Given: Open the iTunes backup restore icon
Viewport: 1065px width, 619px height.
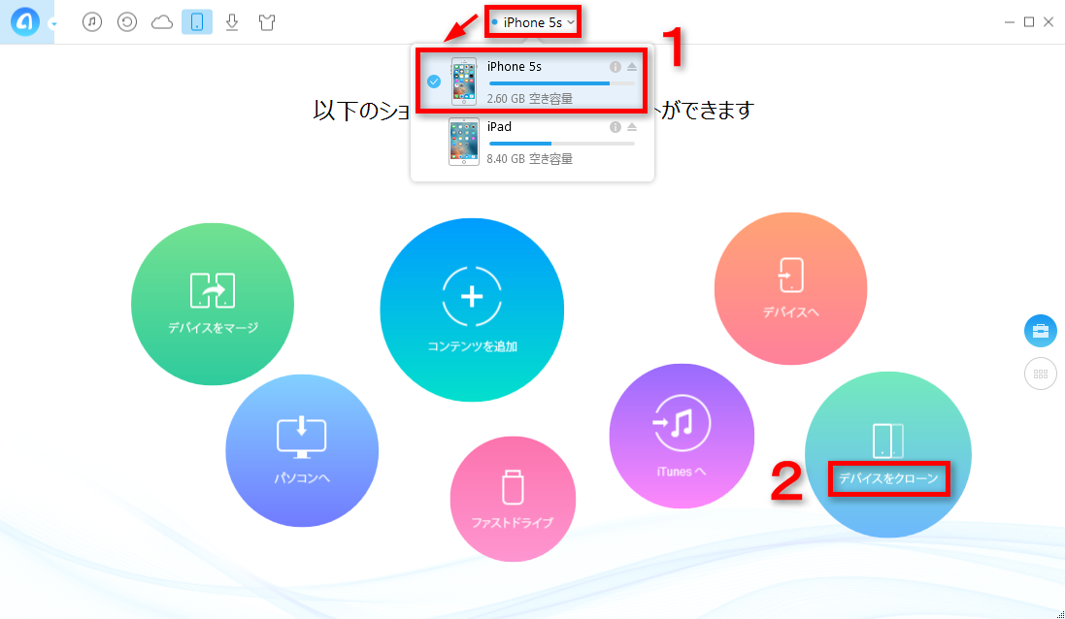Looking at the screenshot, I should (x=127, y=22).
